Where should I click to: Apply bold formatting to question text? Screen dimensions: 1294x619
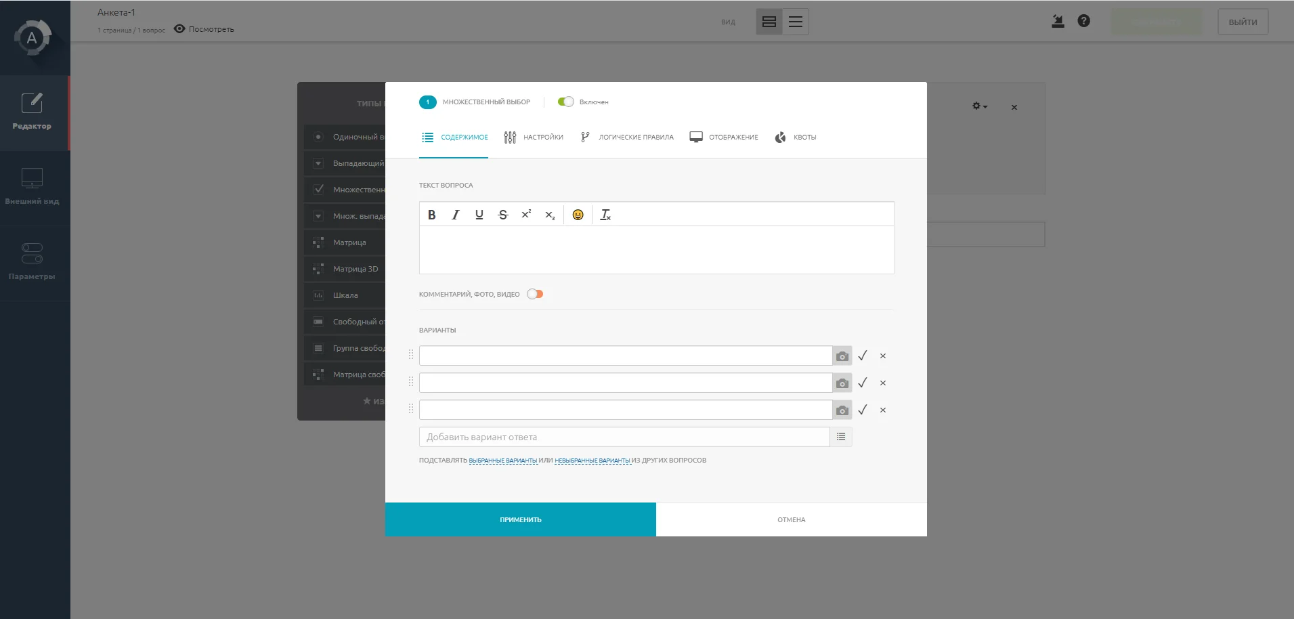[431, 215]
